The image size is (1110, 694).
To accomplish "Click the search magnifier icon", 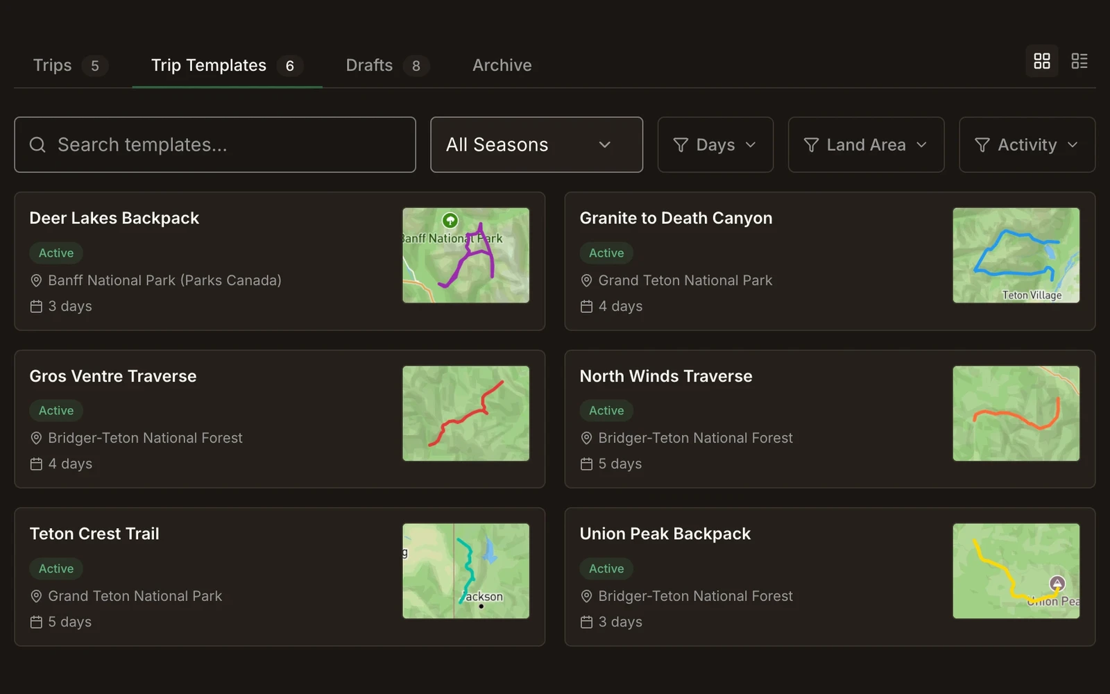I will [x=37, y=144].
